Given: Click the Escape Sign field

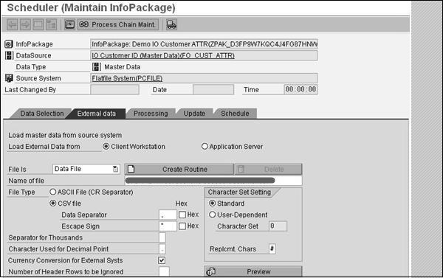Looking at the screenshot, I should [x=168, y=226].
